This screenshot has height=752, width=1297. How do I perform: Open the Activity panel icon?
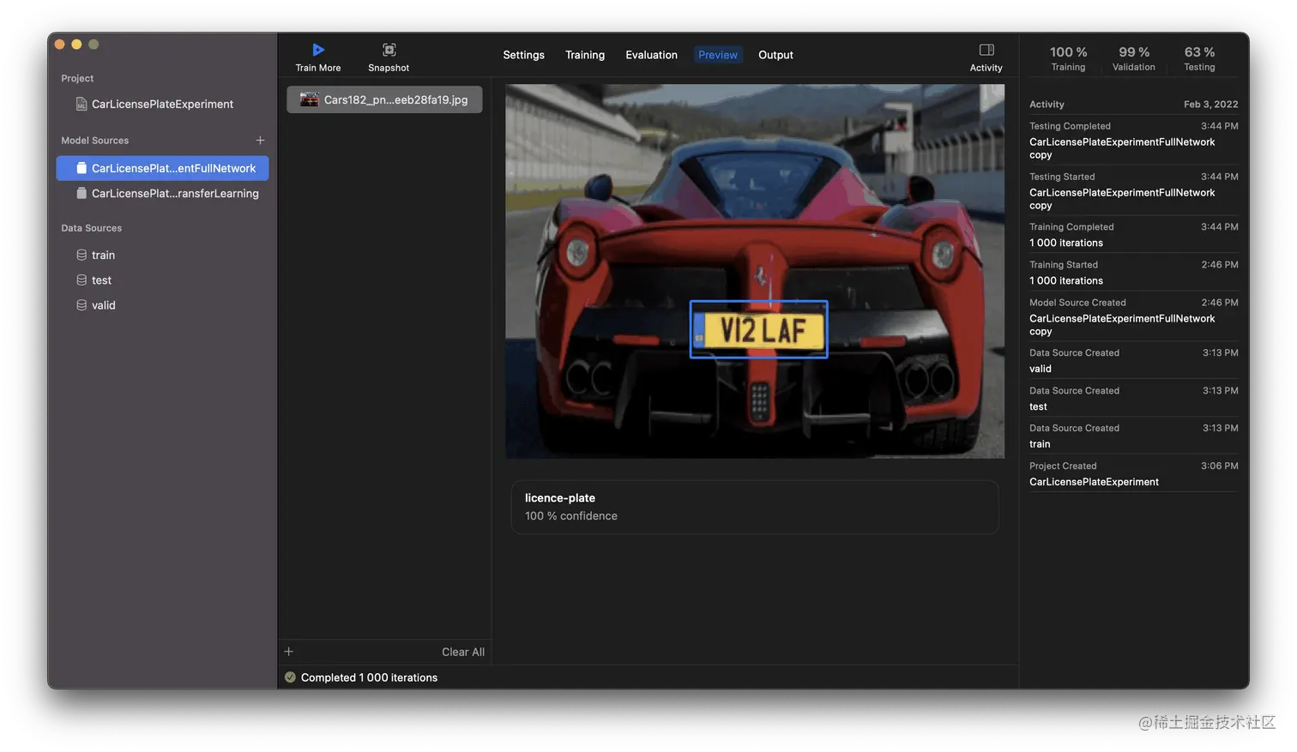tap(985, 49)
